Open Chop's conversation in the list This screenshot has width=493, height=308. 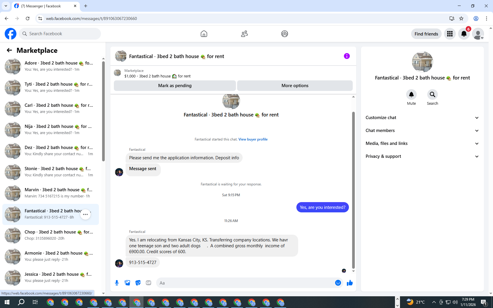click(x=50, y=235)
